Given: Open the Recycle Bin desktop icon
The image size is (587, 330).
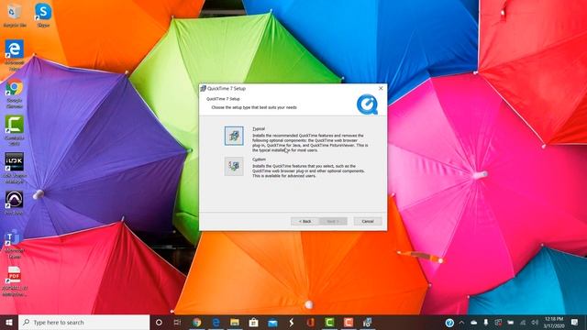Looking at the screenshot, I should (15, 15).
